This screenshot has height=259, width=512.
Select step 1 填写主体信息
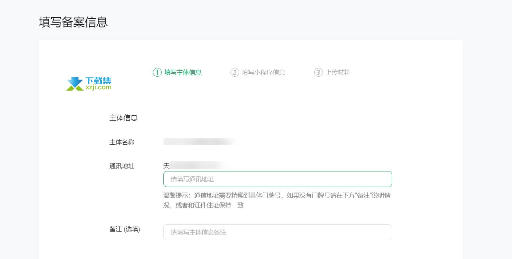click(x=177, y=72)
